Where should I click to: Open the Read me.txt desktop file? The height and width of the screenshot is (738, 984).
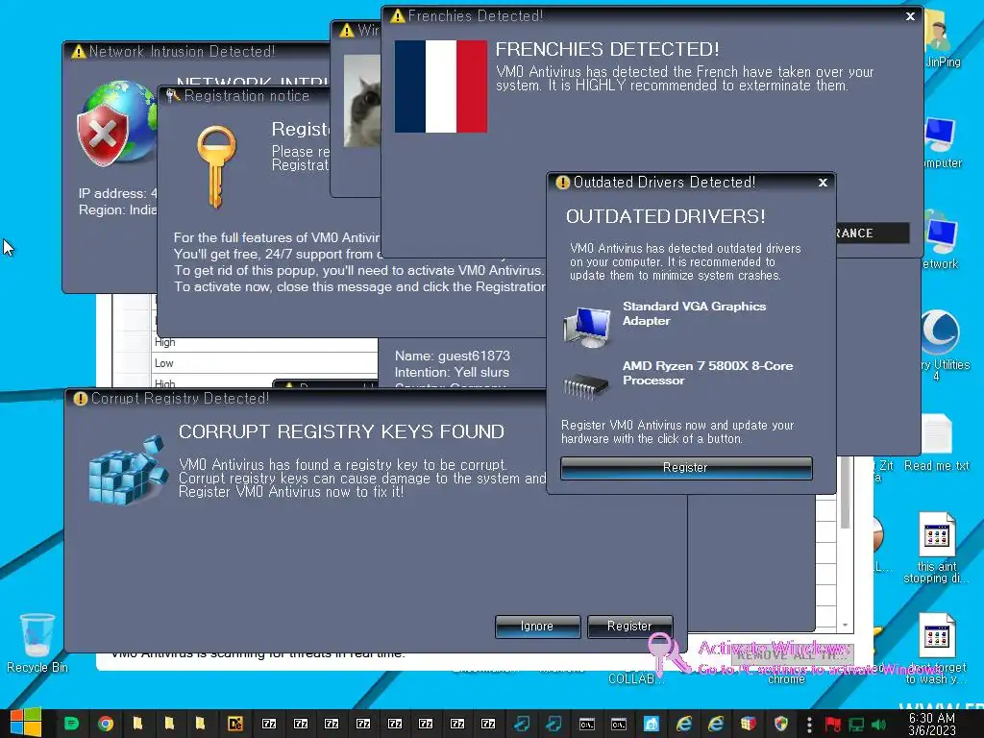[x=937, y=443]
